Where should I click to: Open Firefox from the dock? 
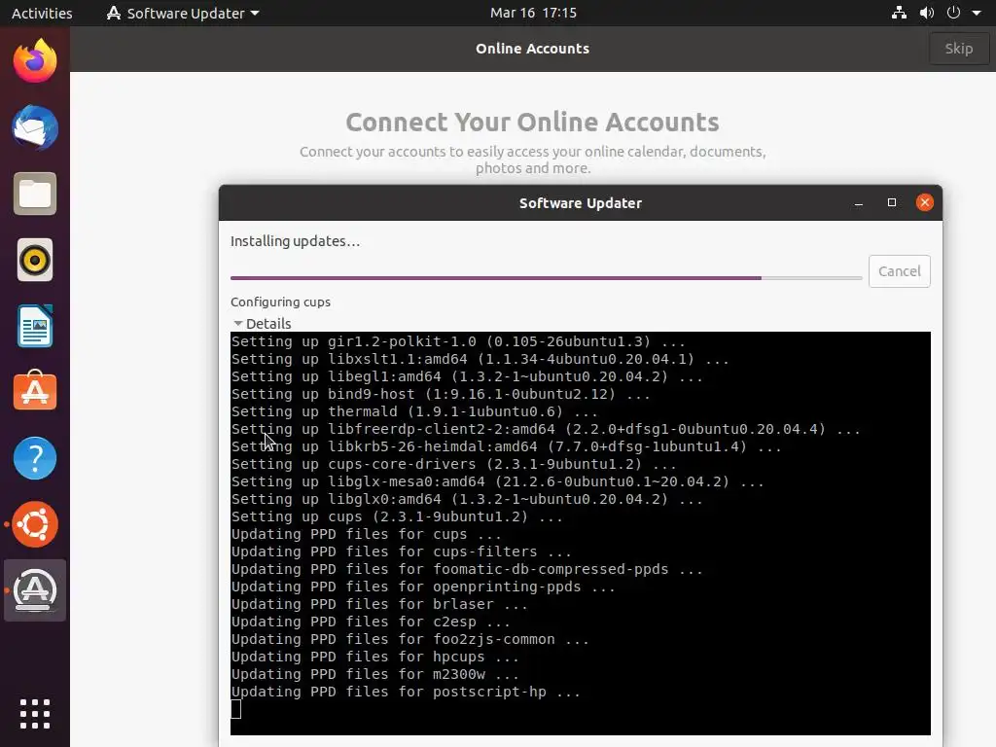(35, 61)
